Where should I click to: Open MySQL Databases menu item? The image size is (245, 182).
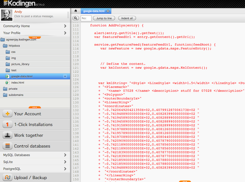click(x=35, y=155)
